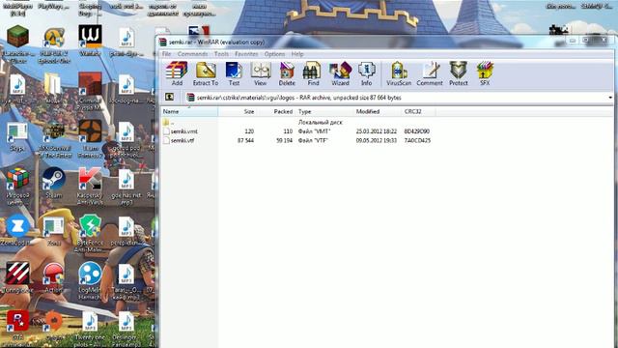Expand the archive path dropdown arrow
Image resolution: width=618 pixels, height=348 pixels.
coord(610,98)
